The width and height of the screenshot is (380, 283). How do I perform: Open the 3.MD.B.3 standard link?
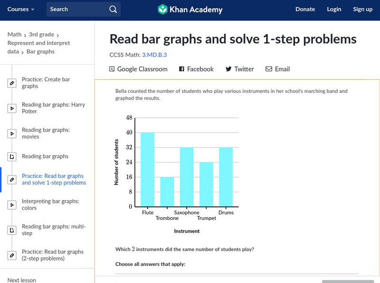[154, 55]
